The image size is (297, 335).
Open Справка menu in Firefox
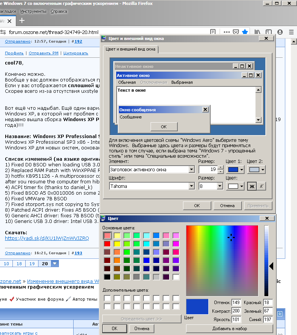pos(59,12)
